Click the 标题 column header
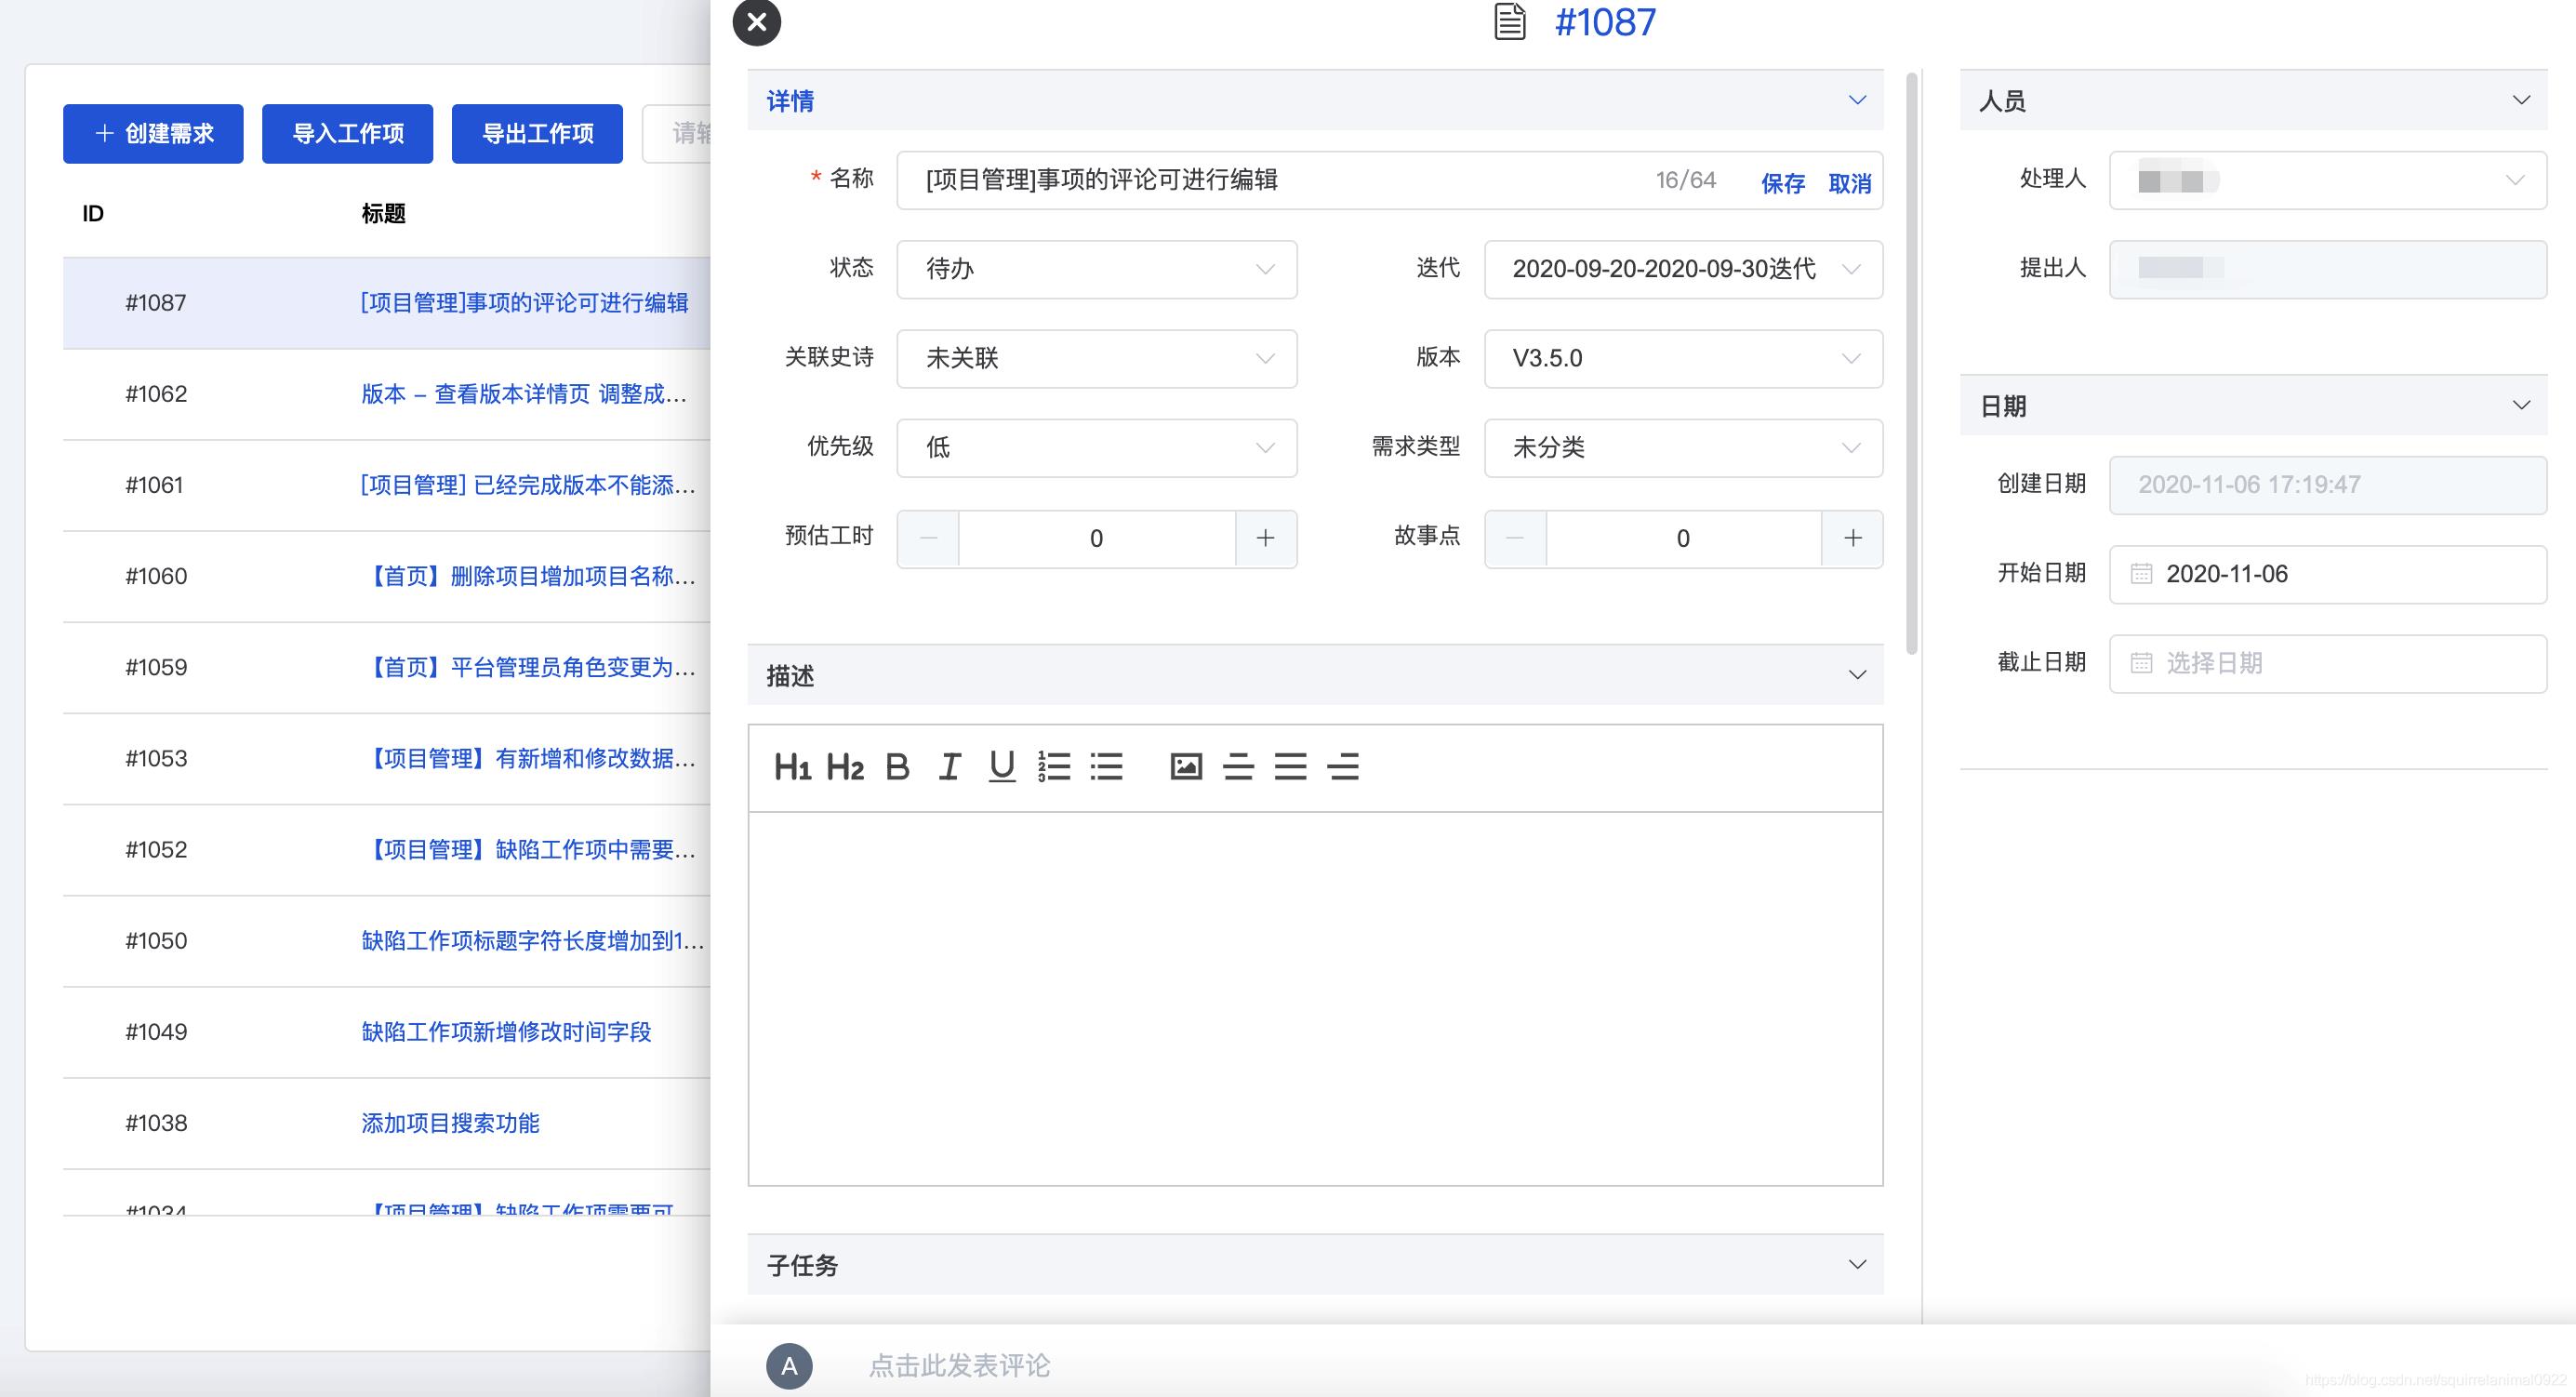 (383, 213)
